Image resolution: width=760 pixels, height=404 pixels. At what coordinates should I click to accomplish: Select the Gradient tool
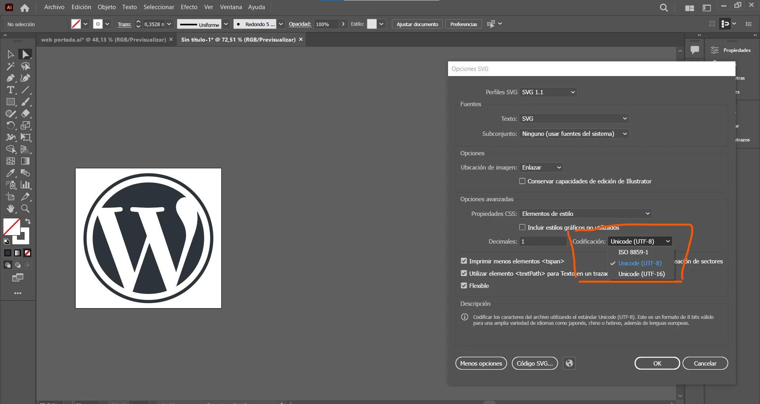coord(26,161)
